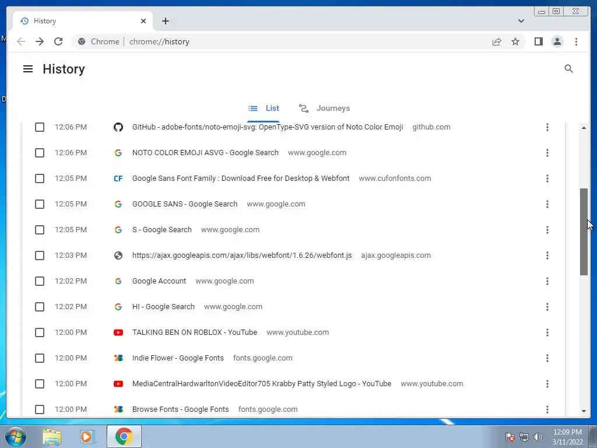Viewport: 597px width, 448px height.
Task: Select checkbox for TALKING BEN ON ROBLOX entry
Action: [x=40, y=332]
